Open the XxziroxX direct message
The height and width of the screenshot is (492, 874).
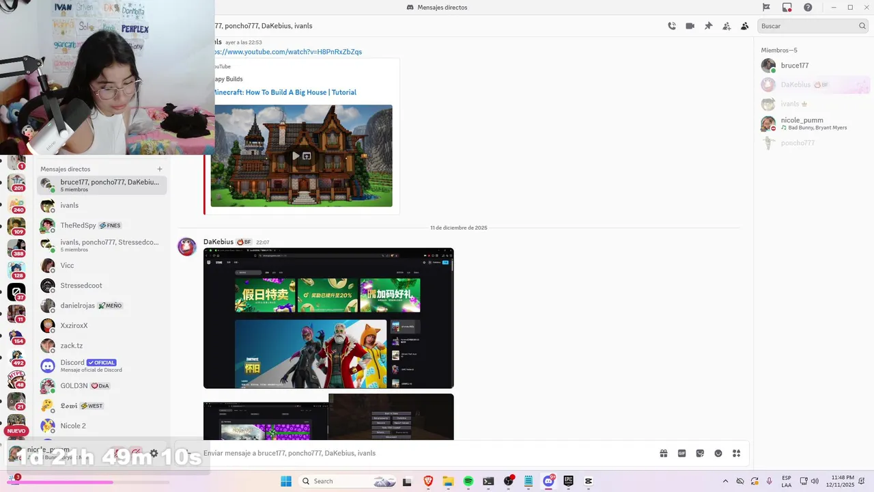pos(102,325)
